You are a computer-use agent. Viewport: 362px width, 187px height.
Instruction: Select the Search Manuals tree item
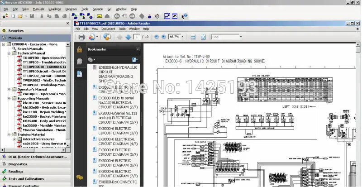(30, 49)
